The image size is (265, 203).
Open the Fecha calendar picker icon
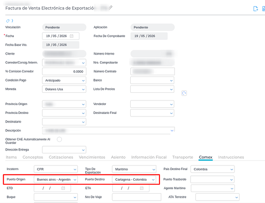(x=72, y=36)
